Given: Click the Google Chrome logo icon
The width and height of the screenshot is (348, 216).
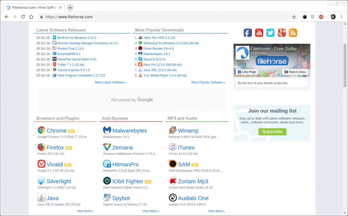Looking at the screenshot, I should click(x=41, y=130).
